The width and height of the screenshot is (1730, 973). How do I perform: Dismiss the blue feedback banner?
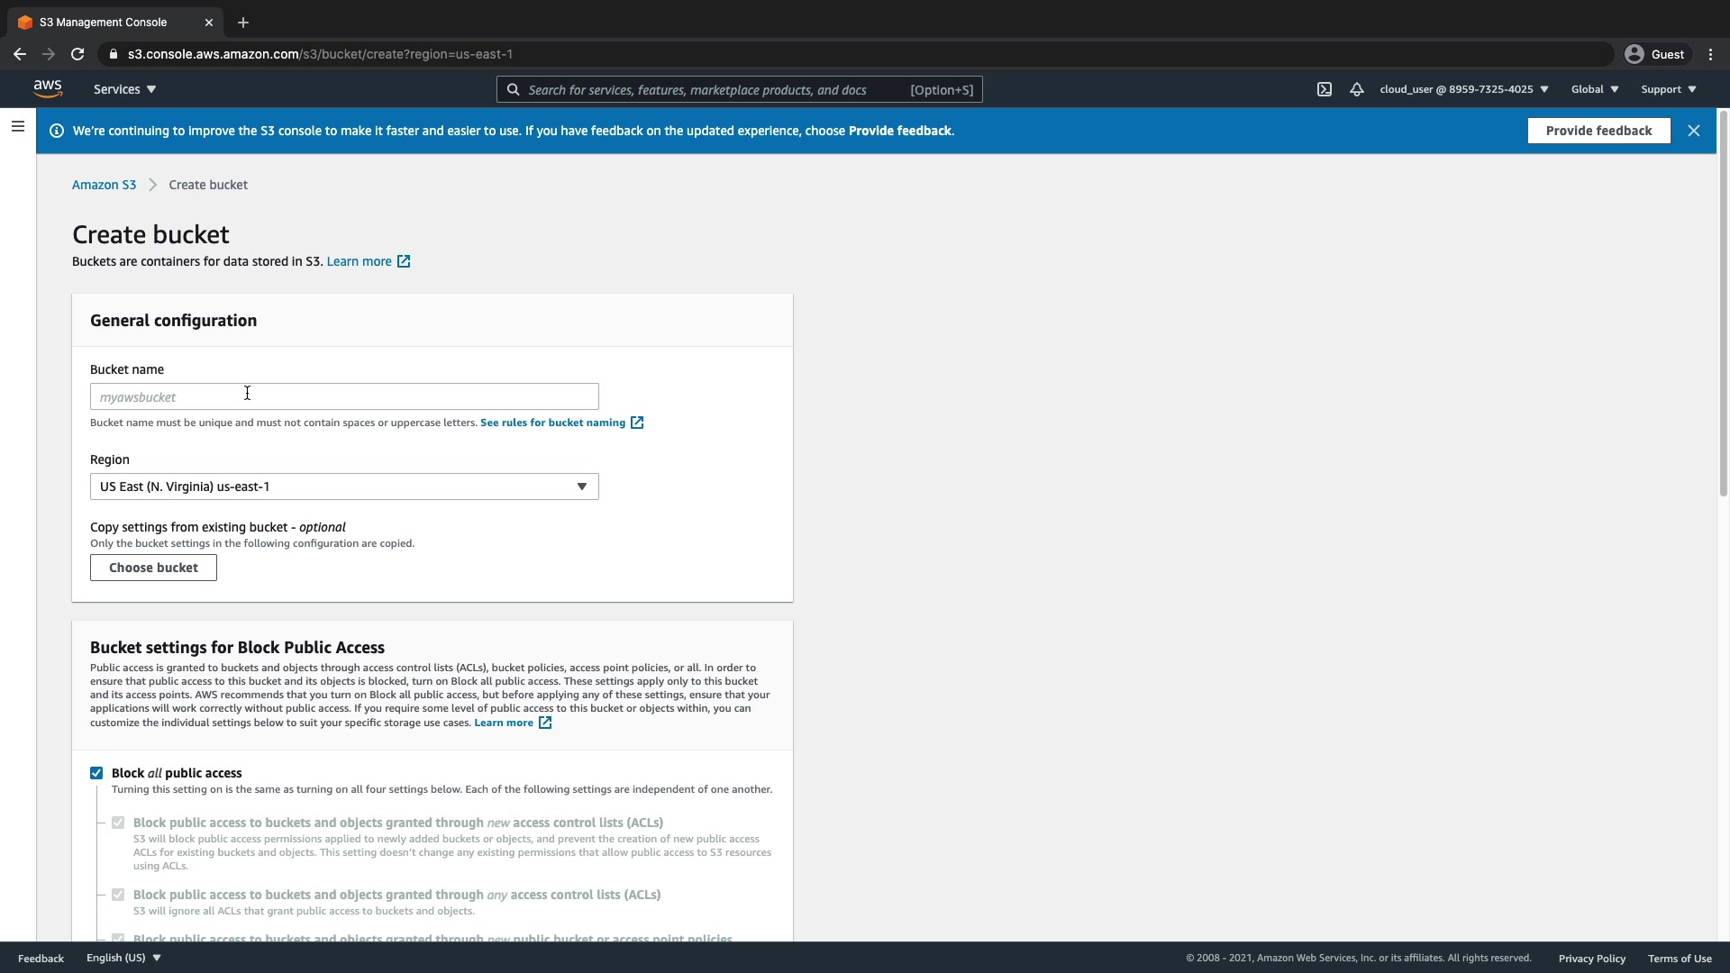[x=1693, y=131]
